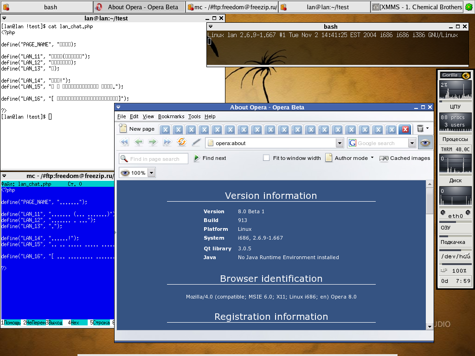Open the address bar history dropdown
475x356 pixels.
click(340, 143)
